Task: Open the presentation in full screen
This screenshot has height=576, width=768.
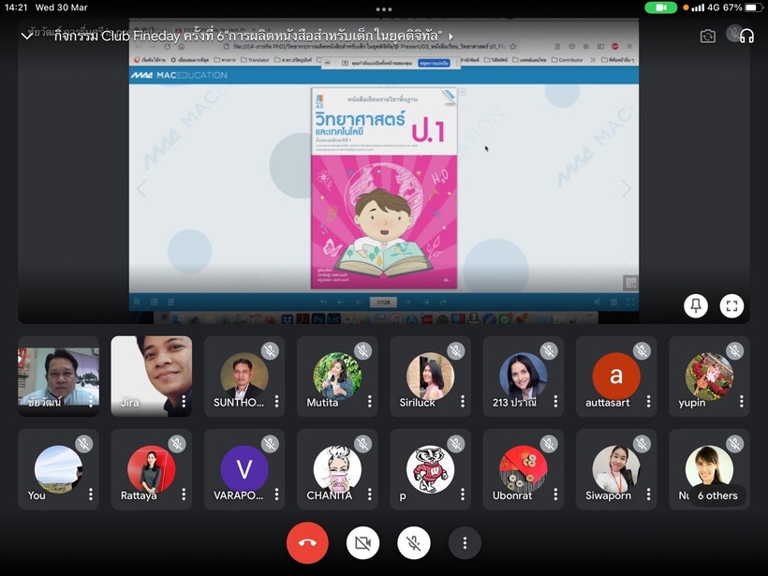Action: pos(731,305)
